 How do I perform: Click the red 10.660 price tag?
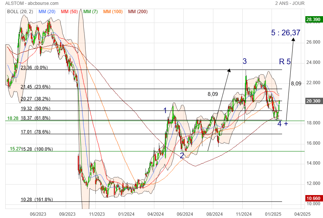coord(313,198)
